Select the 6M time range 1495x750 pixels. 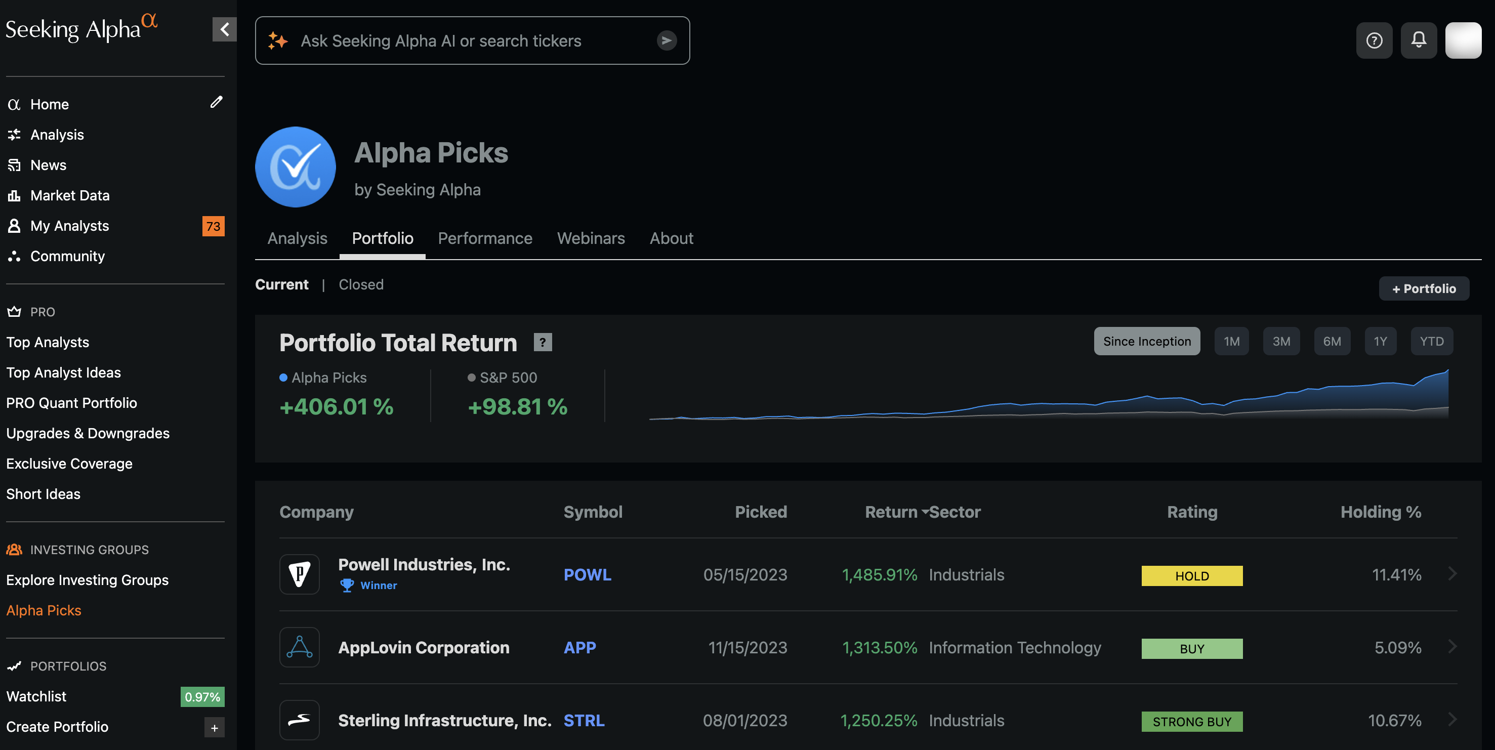[x=1332, y=341]
